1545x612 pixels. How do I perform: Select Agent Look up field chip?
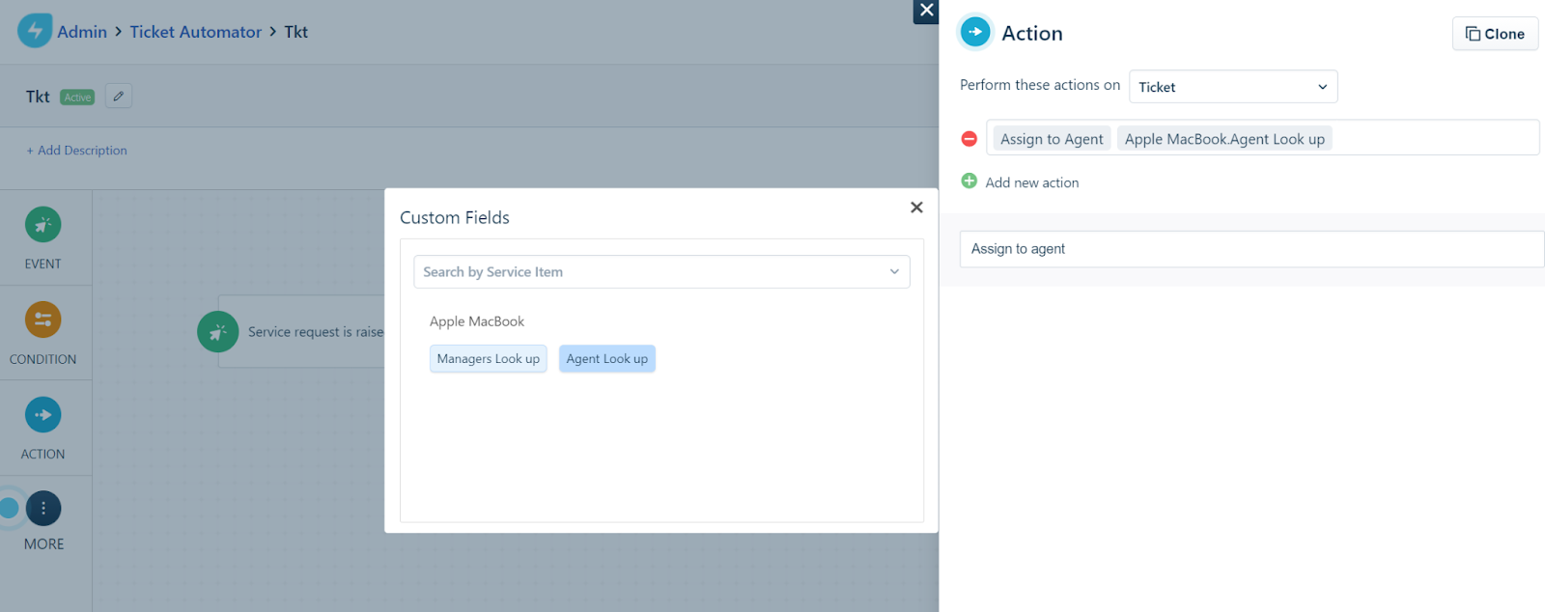tap(607, 359)
